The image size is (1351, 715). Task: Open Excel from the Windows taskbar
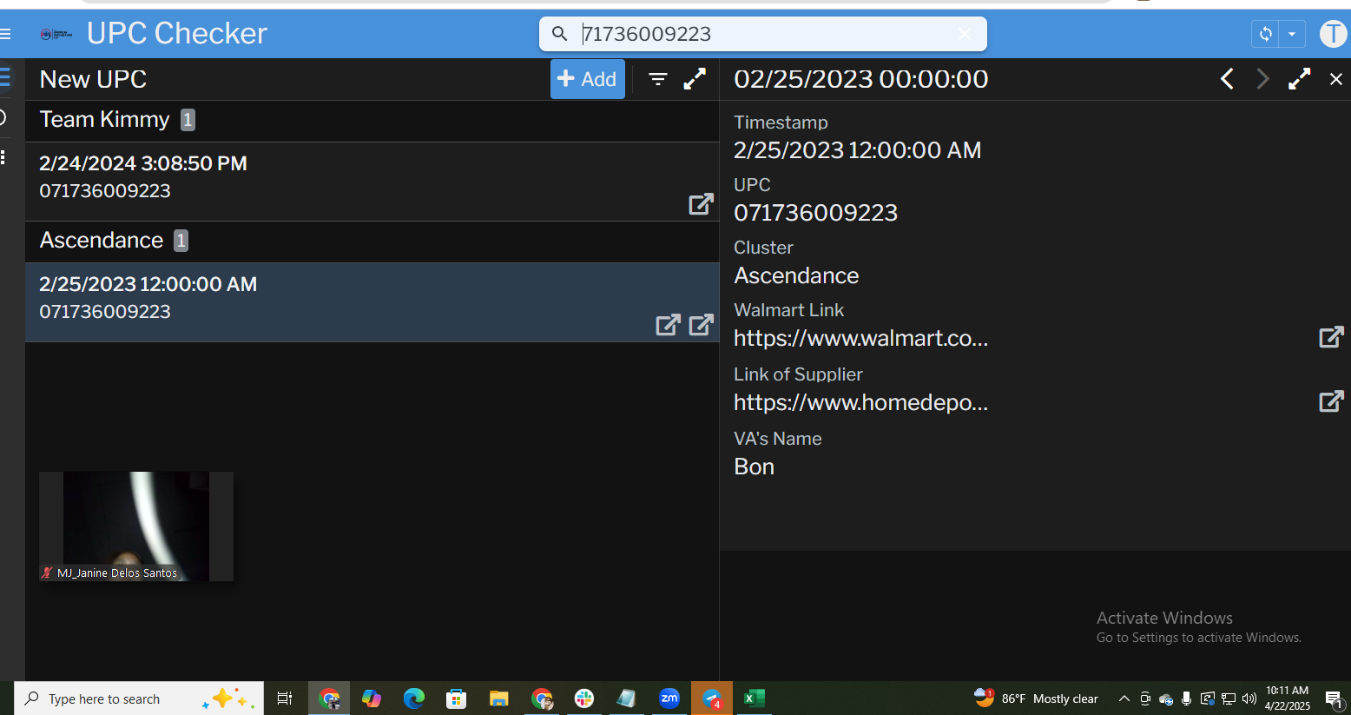pyautogui.click(x=755, y=698)
